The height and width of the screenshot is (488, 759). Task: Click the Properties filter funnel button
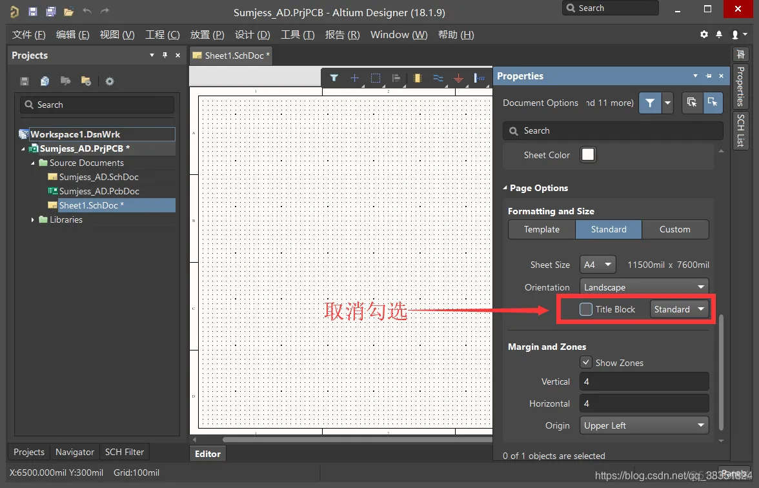pos(650,103)
